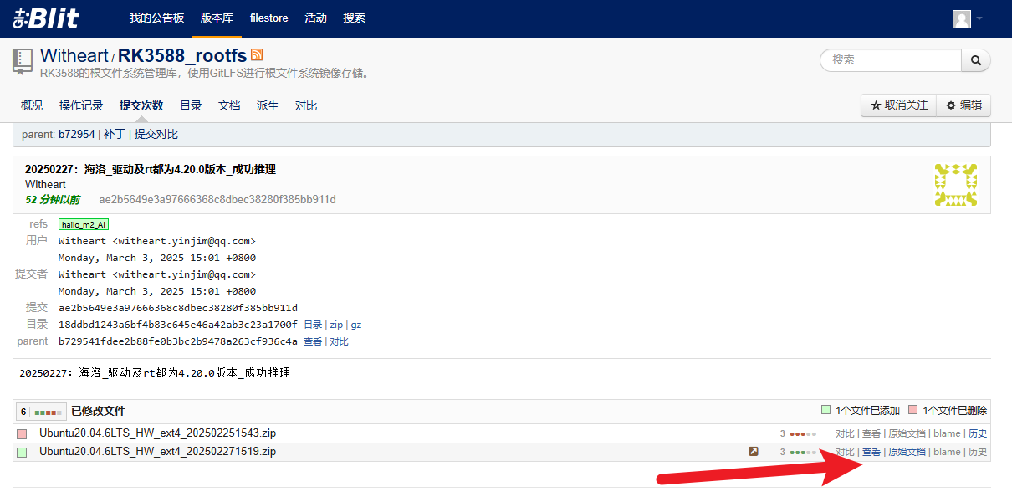Open the RSS feed icon next to RK3588_rootfs
This screenshot has width=1012, height=497.
coord(257,54)
